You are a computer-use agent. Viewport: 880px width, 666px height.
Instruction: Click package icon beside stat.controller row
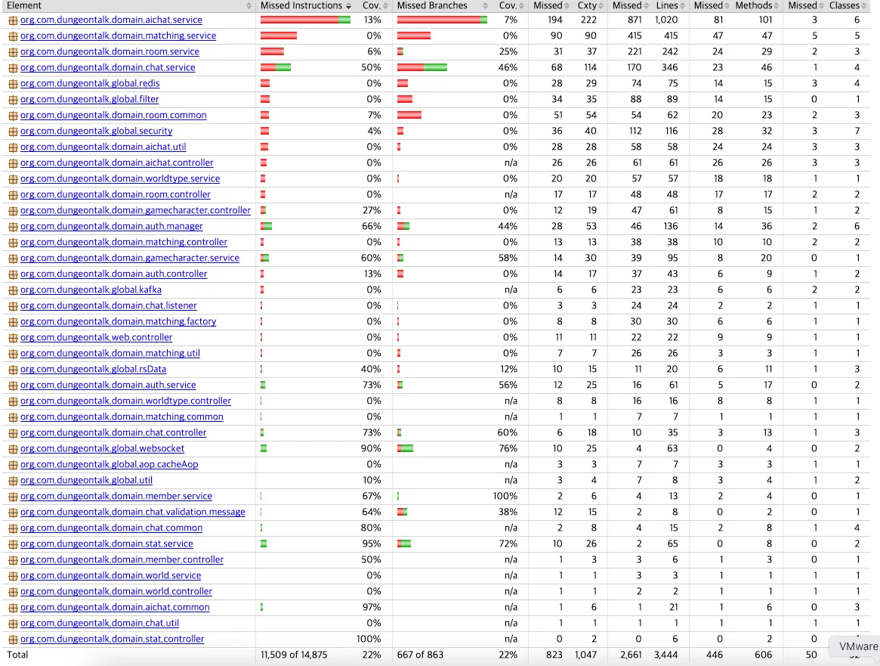(x=13, y=639)
